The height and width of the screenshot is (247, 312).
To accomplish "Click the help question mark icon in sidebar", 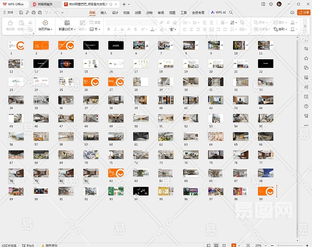I will tap(306, 106).
